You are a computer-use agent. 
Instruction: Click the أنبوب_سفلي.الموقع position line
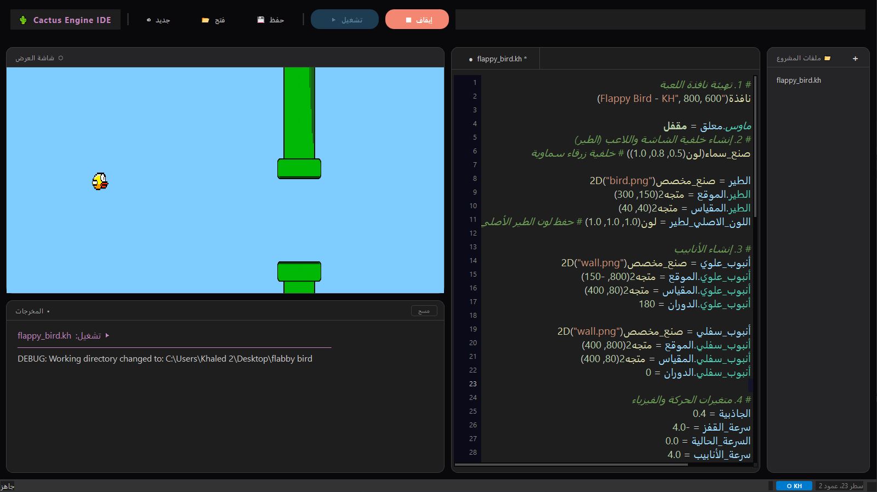tap(666, 345)
